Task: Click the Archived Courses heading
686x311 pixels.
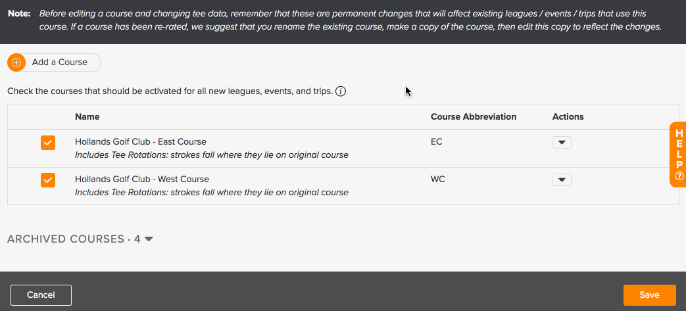Action: (x=74, y=239)
